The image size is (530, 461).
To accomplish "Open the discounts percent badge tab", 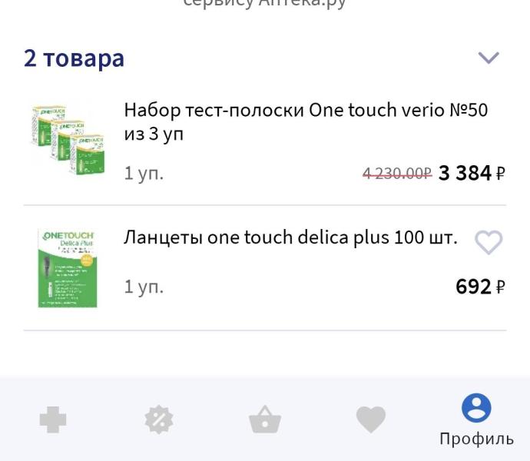I will click(x=159, y=420).
